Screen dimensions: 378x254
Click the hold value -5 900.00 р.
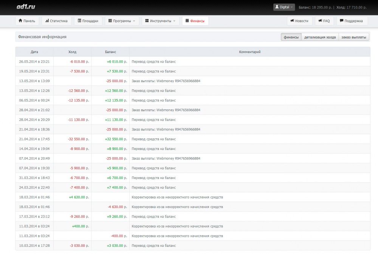(x=79, y=168)
